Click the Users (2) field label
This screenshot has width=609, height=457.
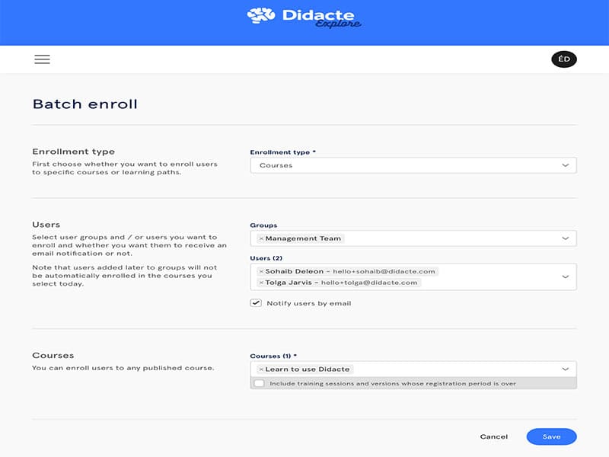[266, 258]
